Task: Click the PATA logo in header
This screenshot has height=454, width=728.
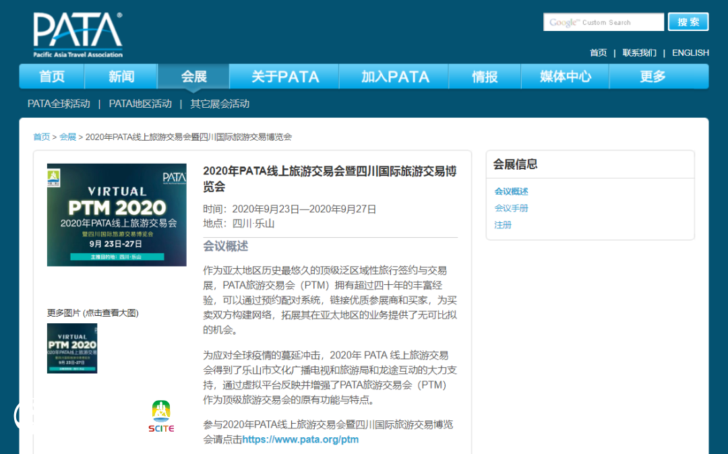Action: [78, 34]
